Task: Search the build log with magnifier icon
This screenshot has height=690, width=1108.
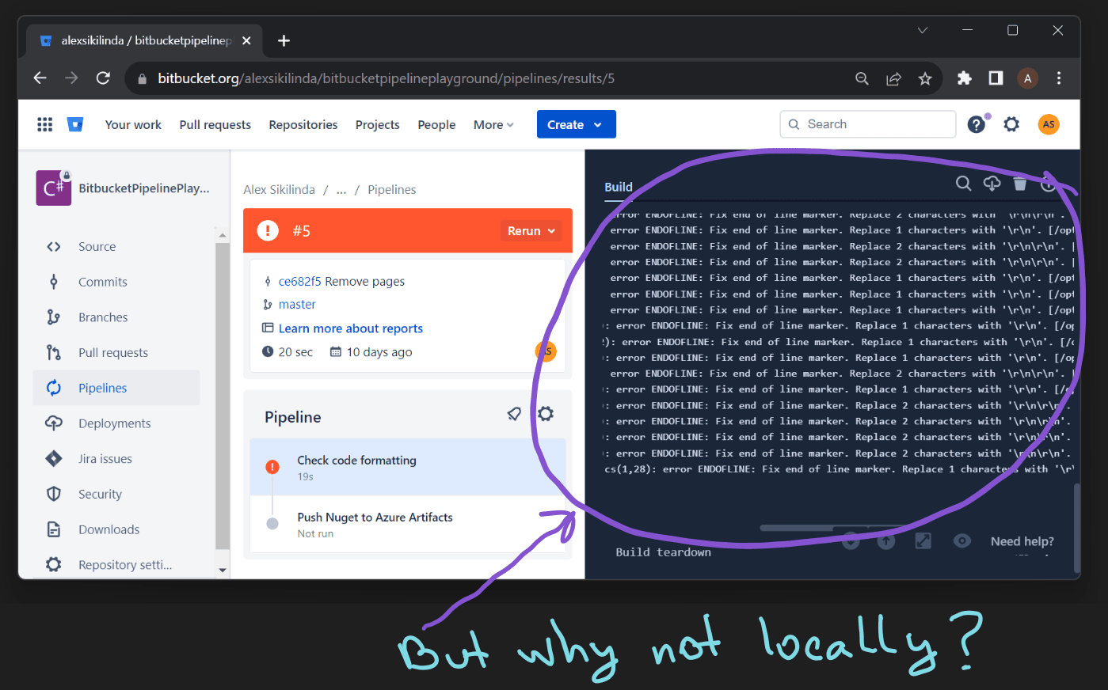Action: coord(963,184)
